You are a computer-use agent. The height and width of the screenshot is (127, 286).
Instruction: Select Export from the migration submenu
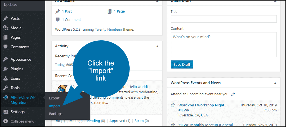coord(54,98)
